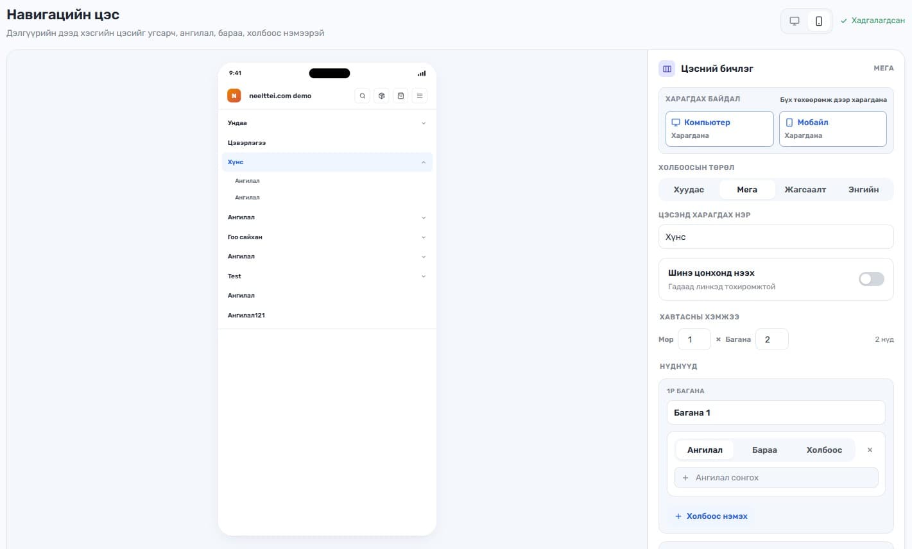Click the 2 нүд cell count text
The width and height of the screenshot is (912, 549).
coord(884,339)
